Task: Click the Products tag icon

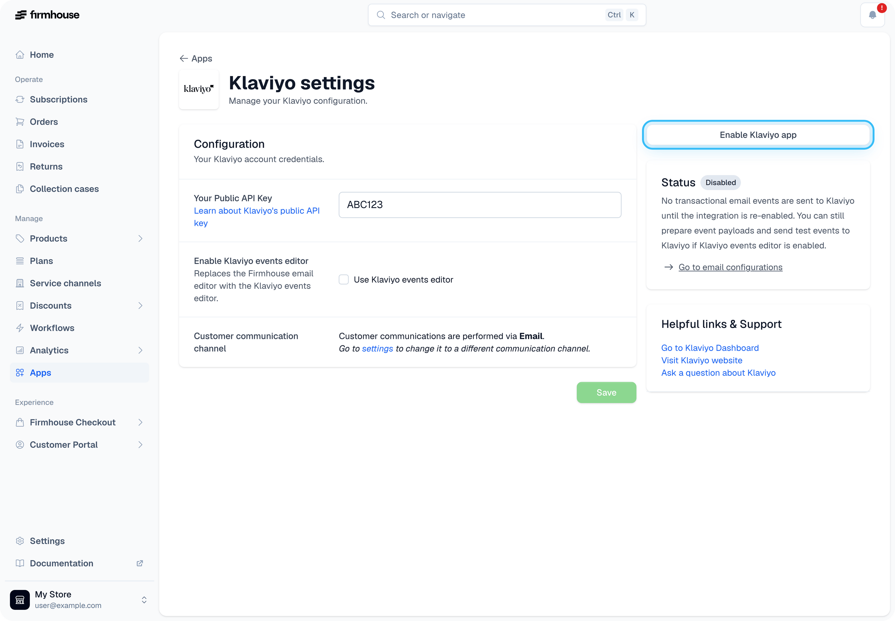Action: click(x=20, y=238)
